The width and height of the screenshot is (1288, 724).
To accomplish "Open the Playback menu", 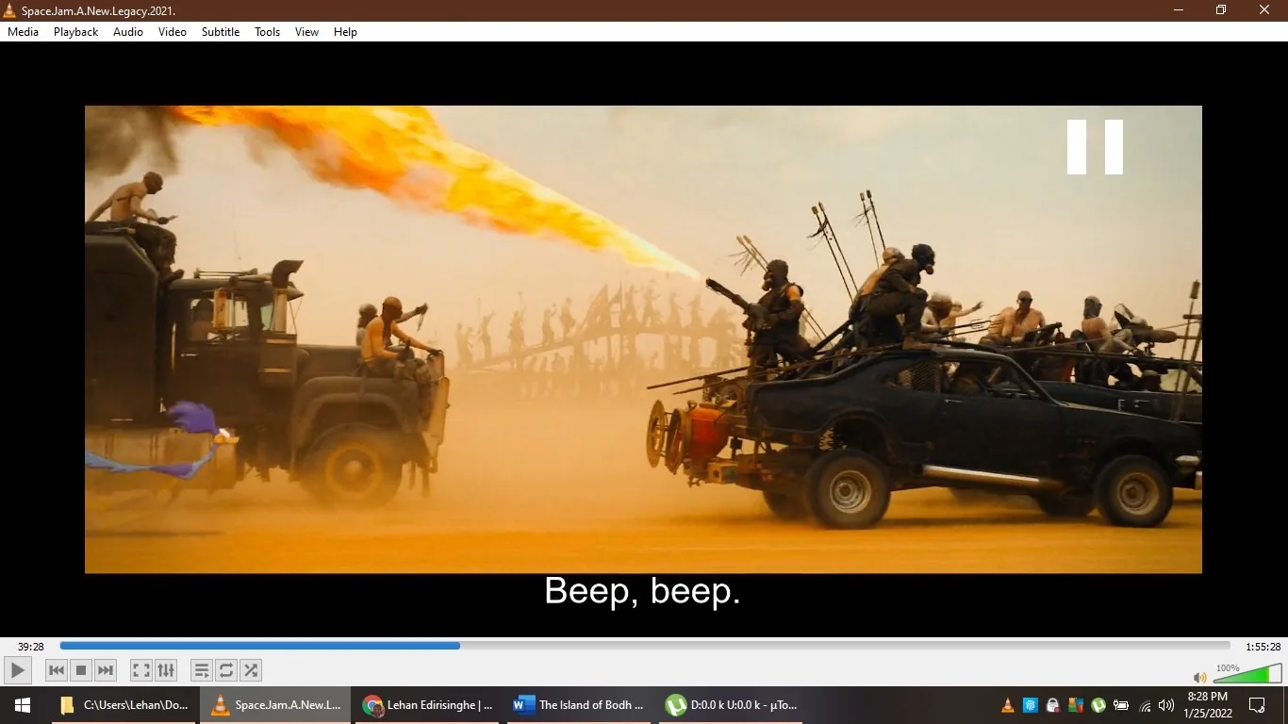I will tap(75, 32).
